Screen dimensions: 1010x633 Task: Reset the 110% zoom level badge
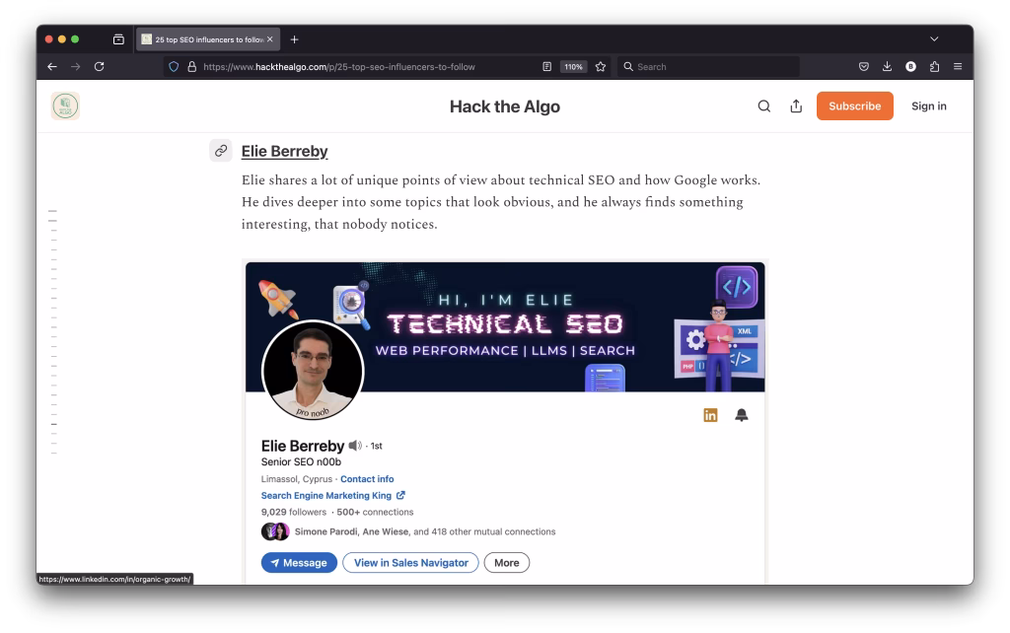(573, 66)
